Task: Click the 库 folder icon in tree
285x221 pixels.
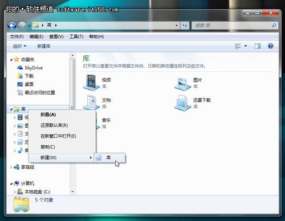Action: [x=17, y=109]
